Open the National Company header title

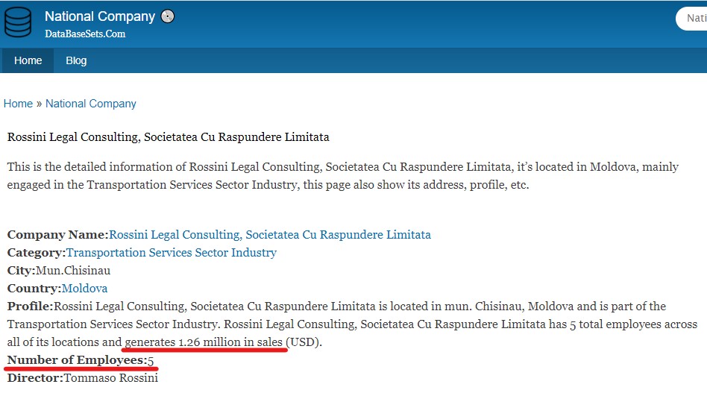tap(100, 16)
